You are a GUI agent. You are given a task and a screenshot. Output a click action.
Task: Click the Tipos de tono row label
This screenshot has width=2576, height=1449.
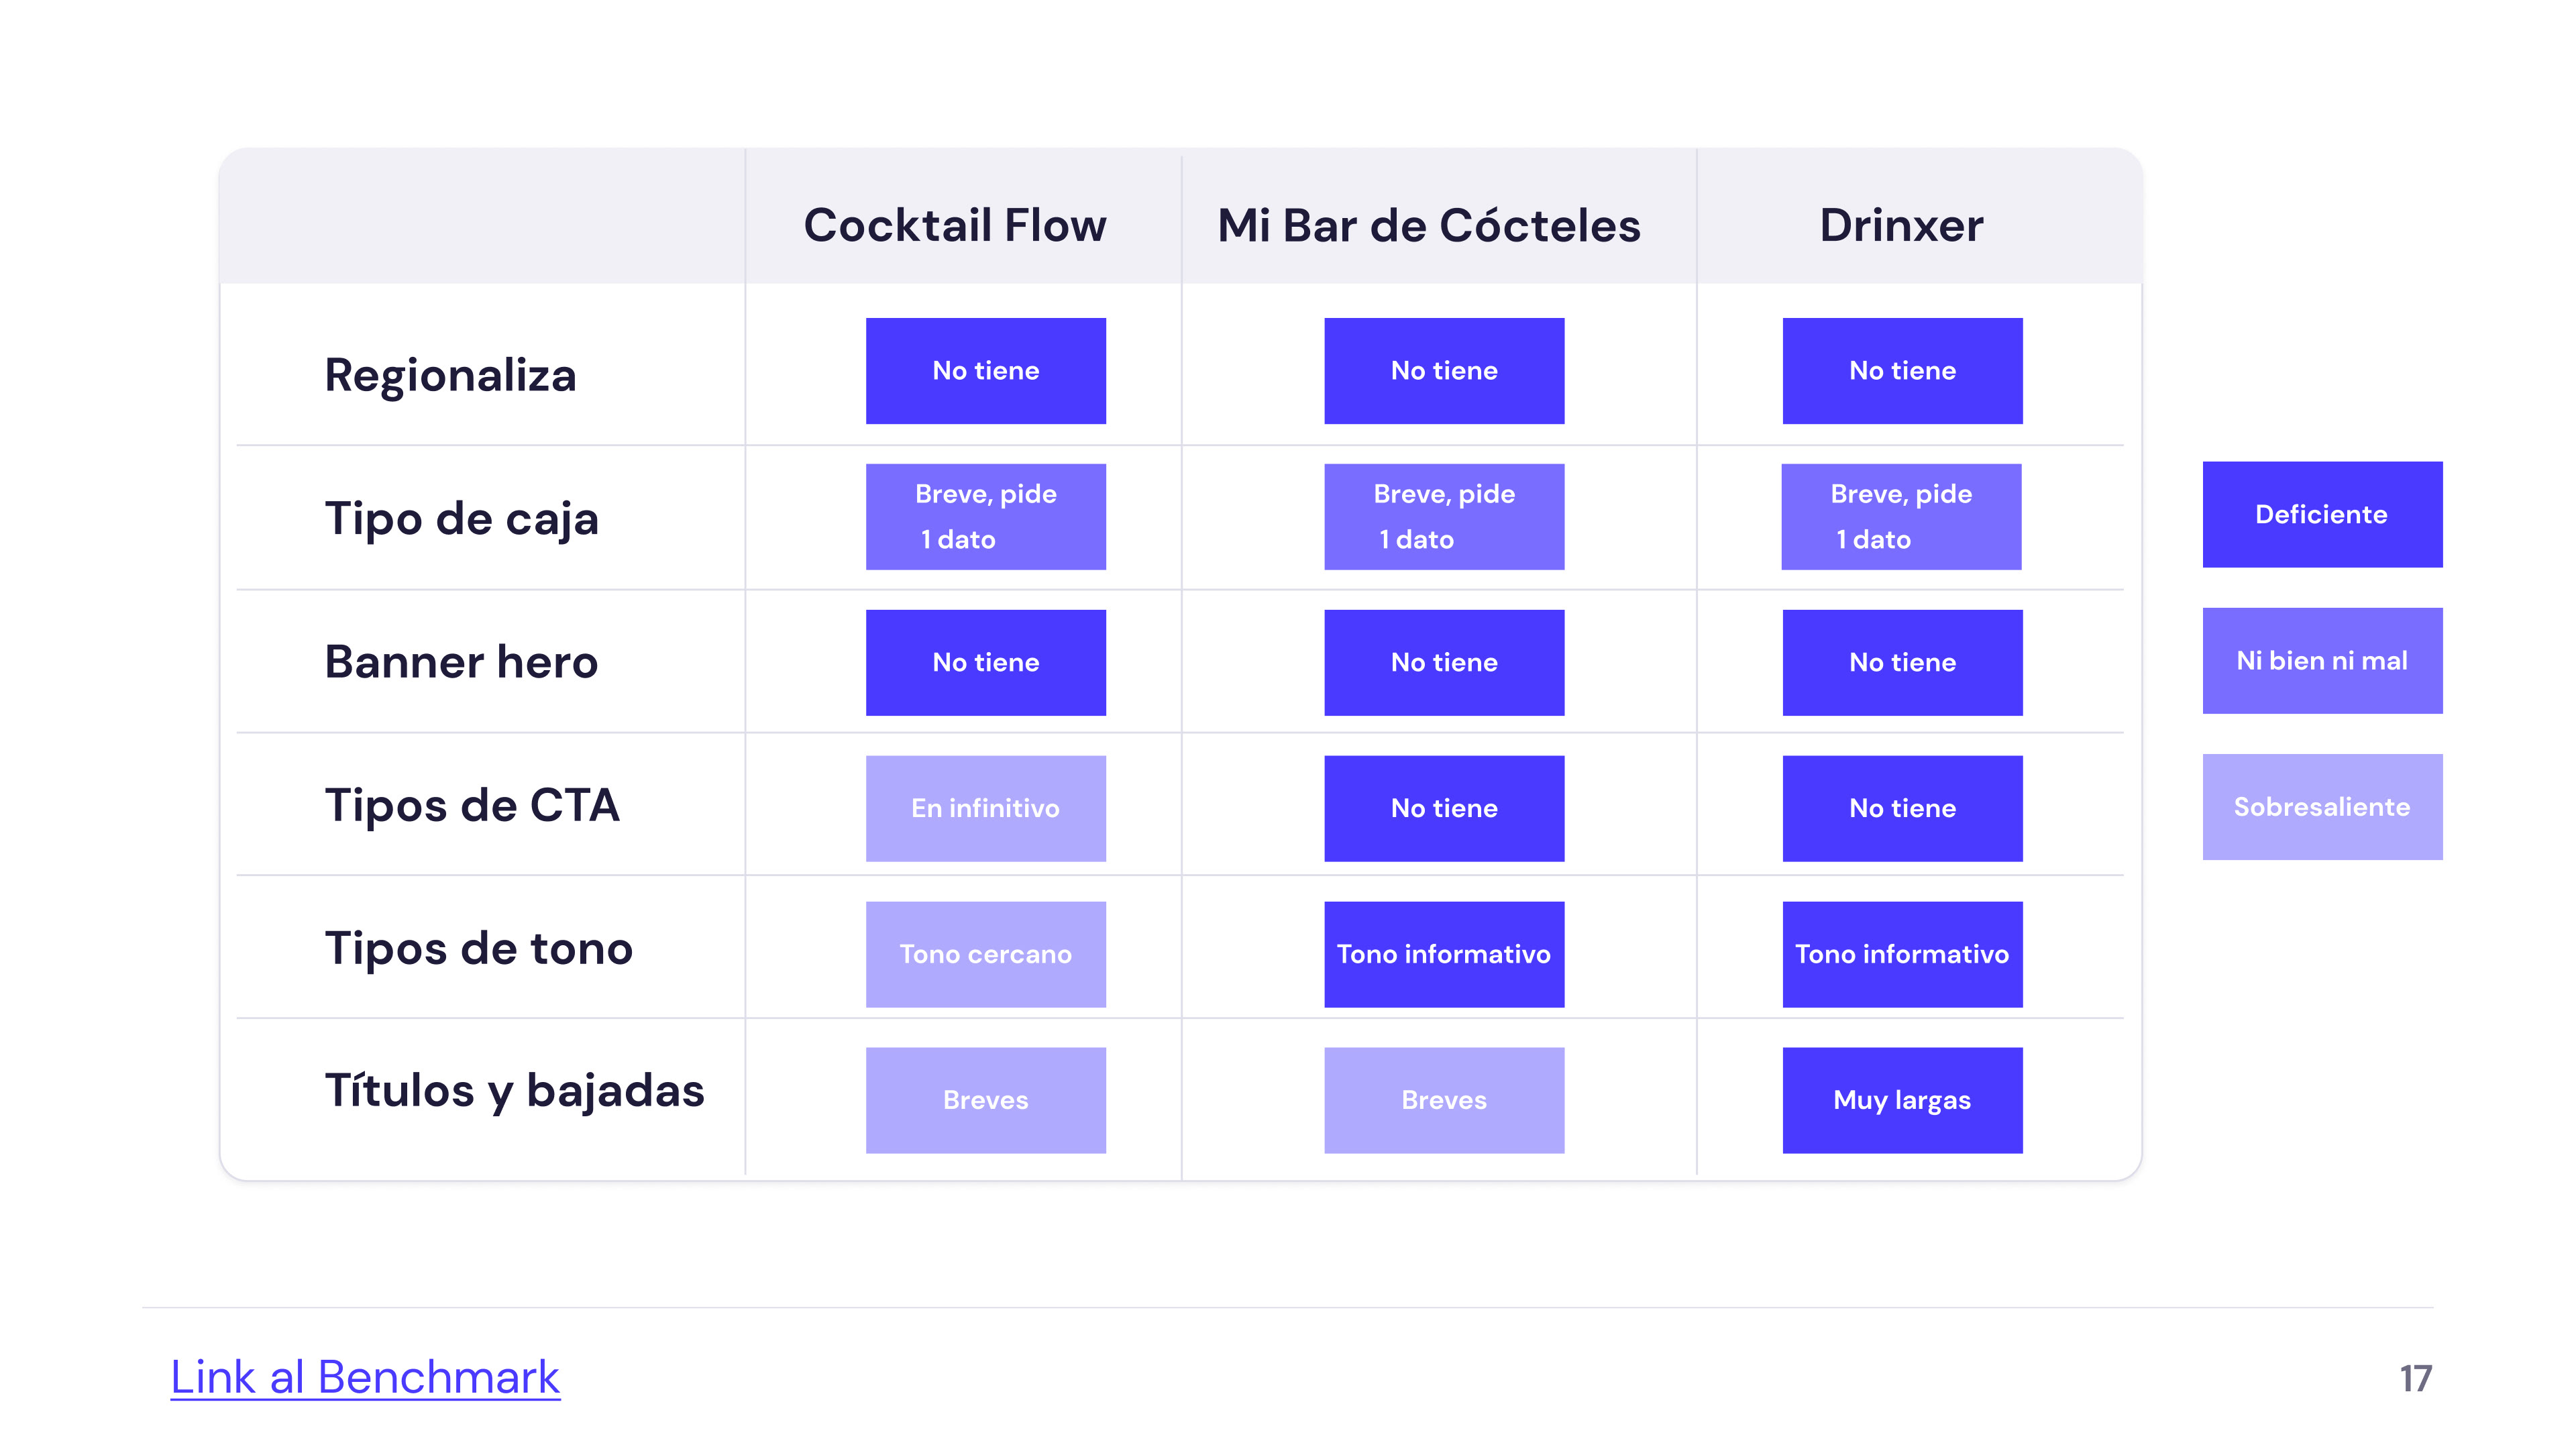(x=478, y=947)
